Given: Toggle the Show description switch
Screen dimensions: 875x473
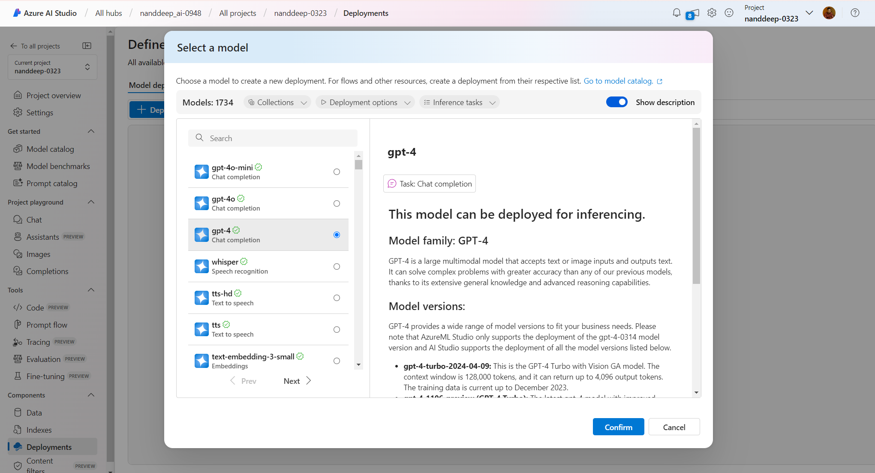Looking at the screenshot, I should click(616, 102).
